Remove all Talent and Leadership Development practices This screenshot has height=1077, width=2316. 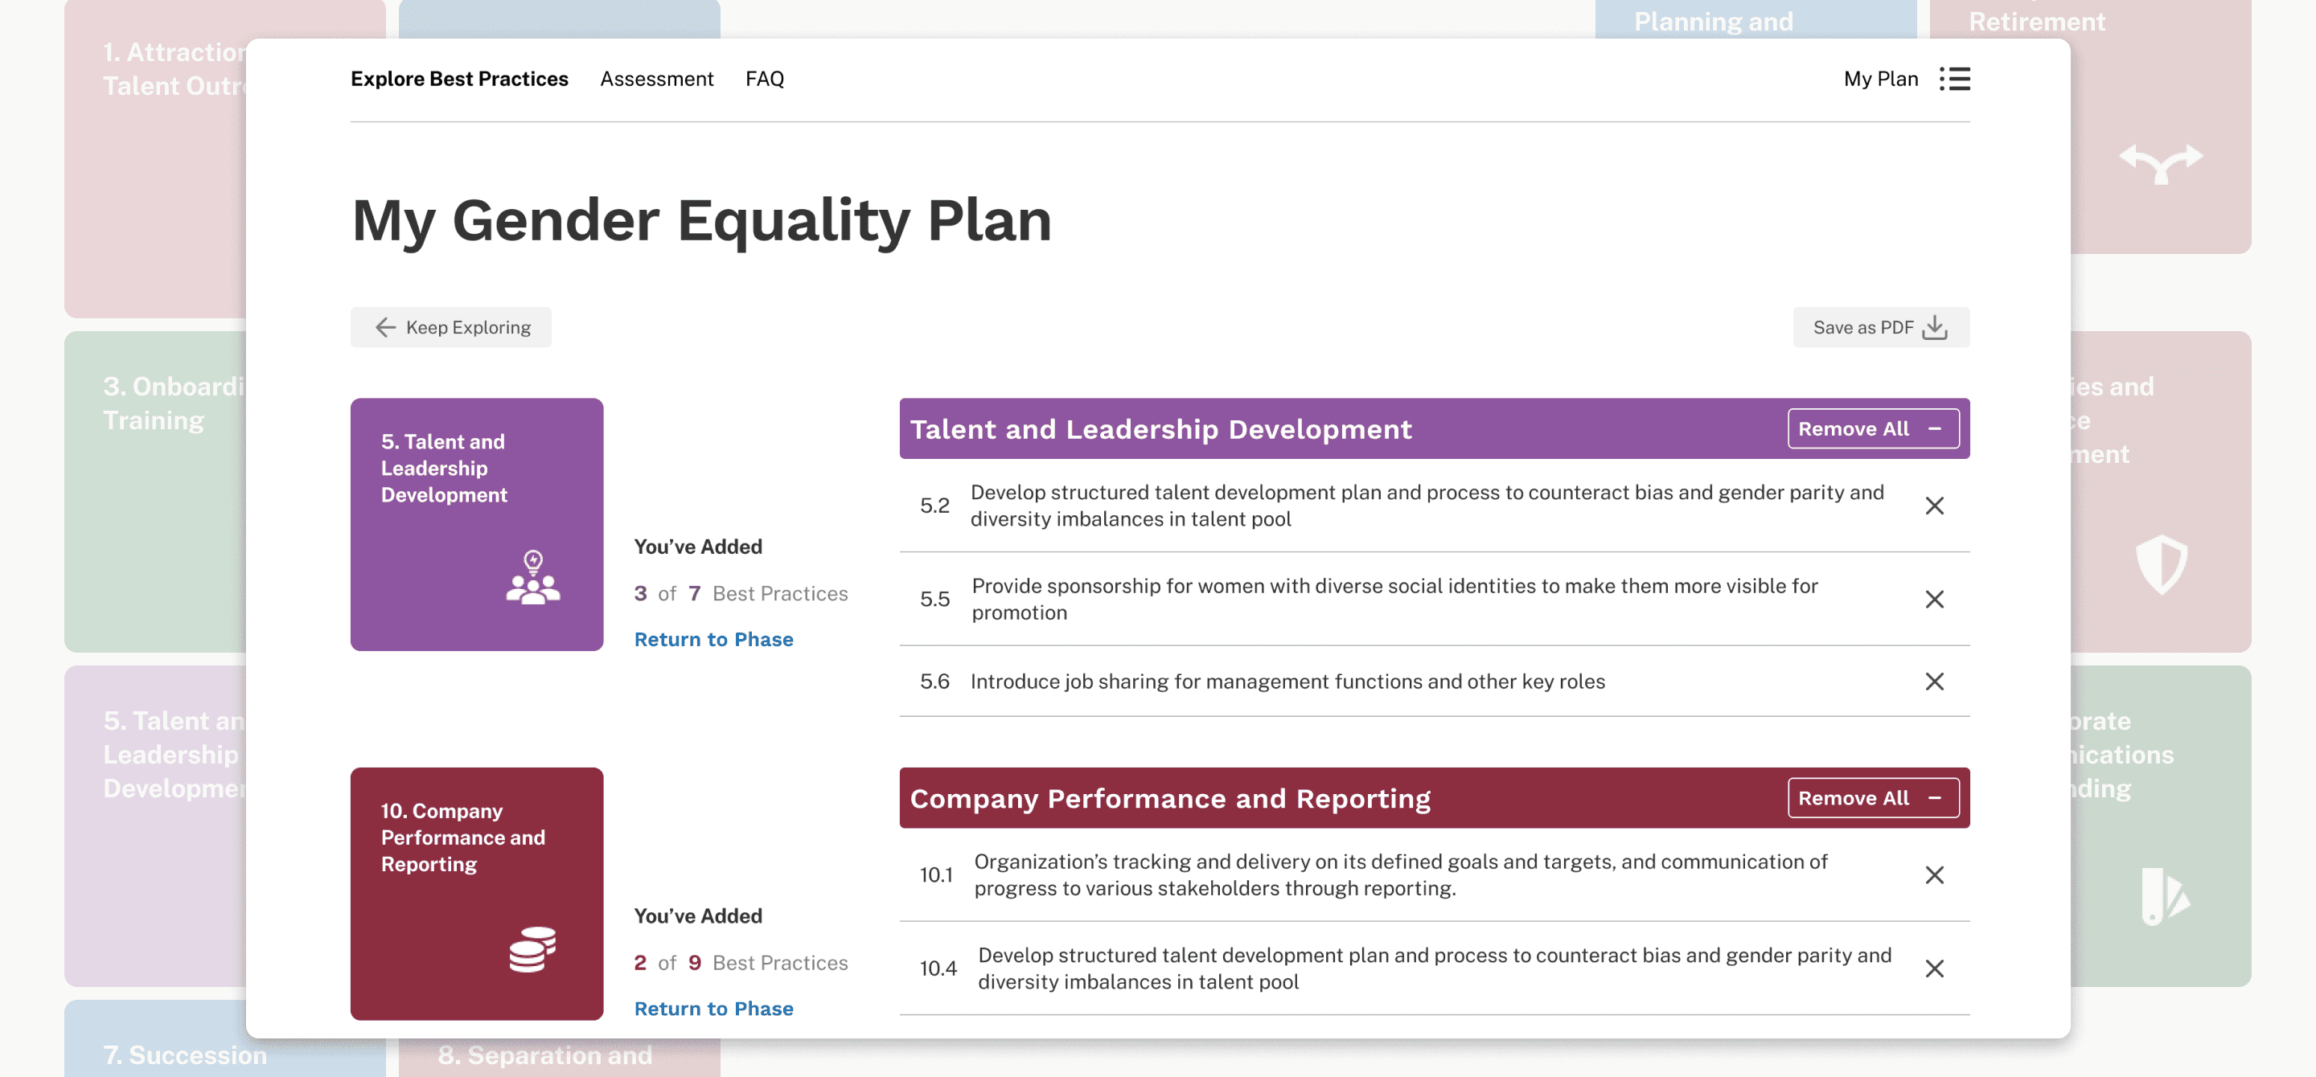coord(1872,429)
